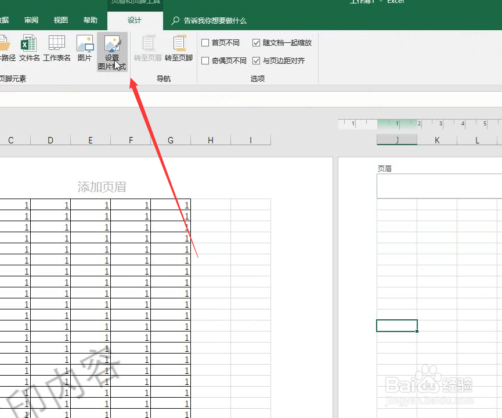
Task: Click empty first-row cell in column H
Action: point(211,205)
